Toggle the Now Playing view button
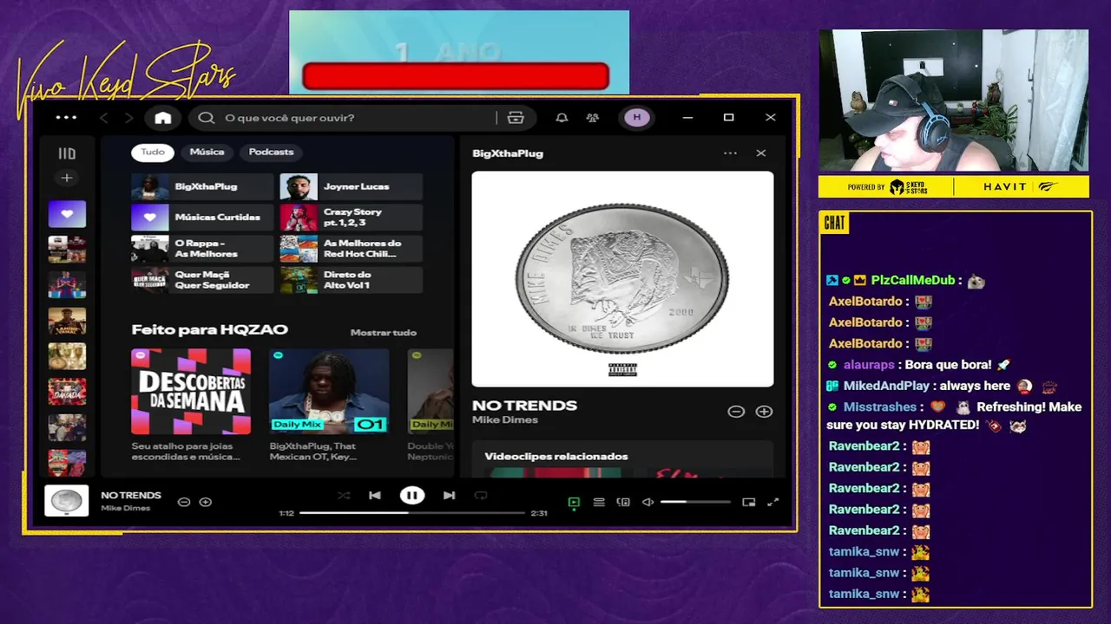 pyautogui.click(x=574, y=502)
